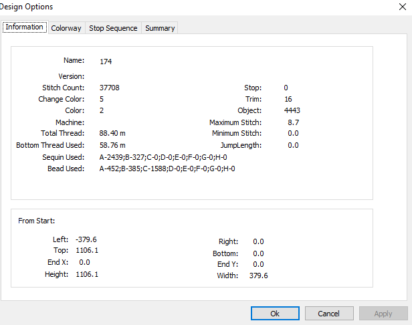Click the Height value 1106.1
Screen dimensions: 412x325
(x=87, y=274)
